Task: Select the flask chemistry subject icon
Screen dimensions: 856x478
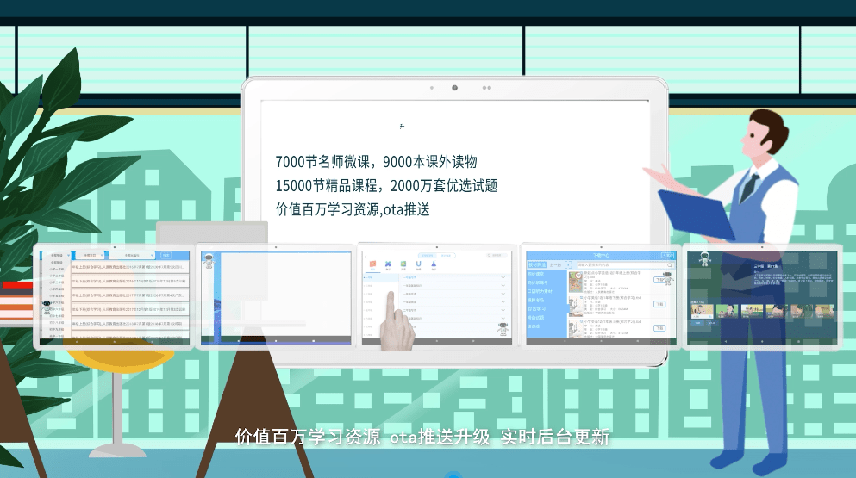Action: tap(434, 266)
